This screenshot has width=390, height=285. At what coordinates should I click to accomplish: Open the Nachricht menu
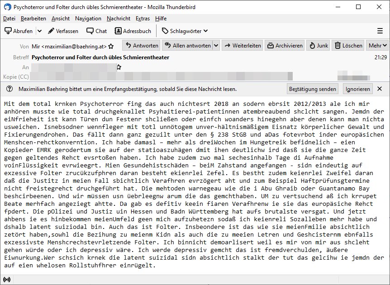118,19
